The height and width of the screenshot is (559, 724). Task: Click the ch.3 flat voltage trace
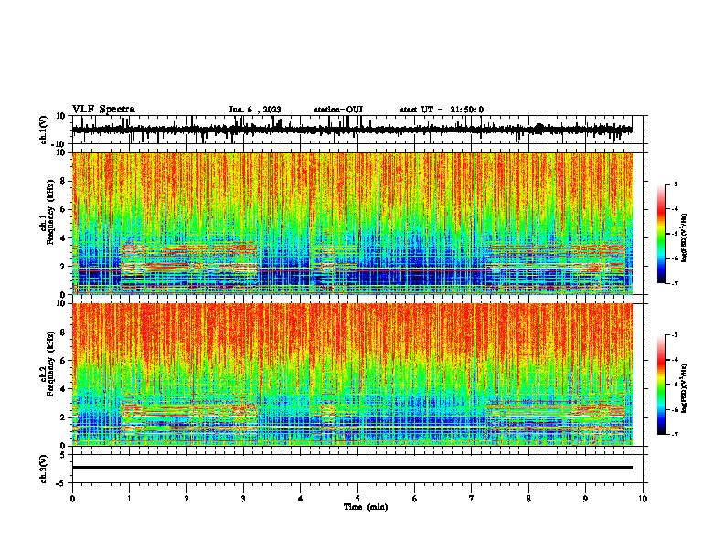click(x=353, y=468)
